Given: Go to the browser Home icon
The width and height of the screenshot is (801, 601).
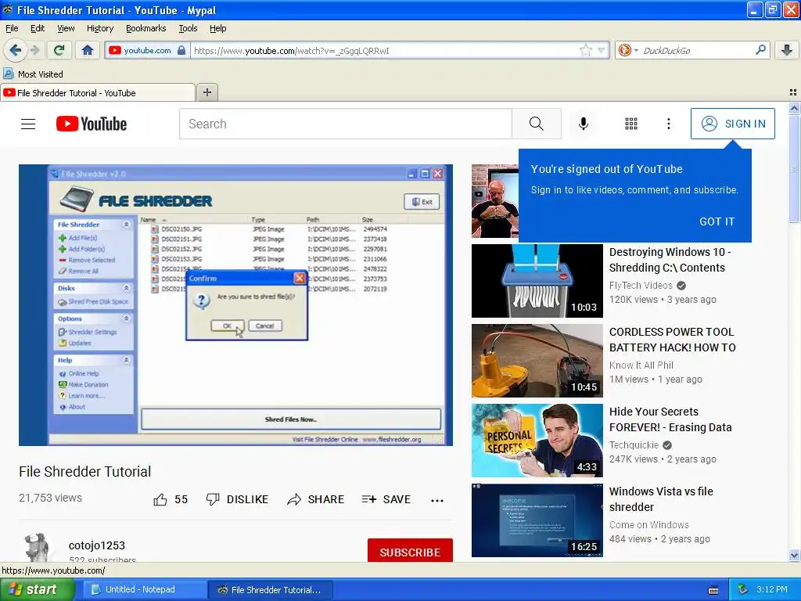Looking at the screenshot, I should coord(88,50).
